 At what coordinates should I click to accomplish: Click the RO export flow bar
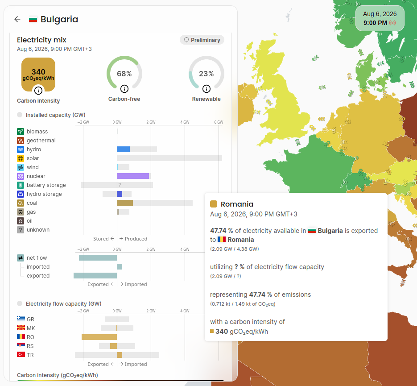[99, 337]
